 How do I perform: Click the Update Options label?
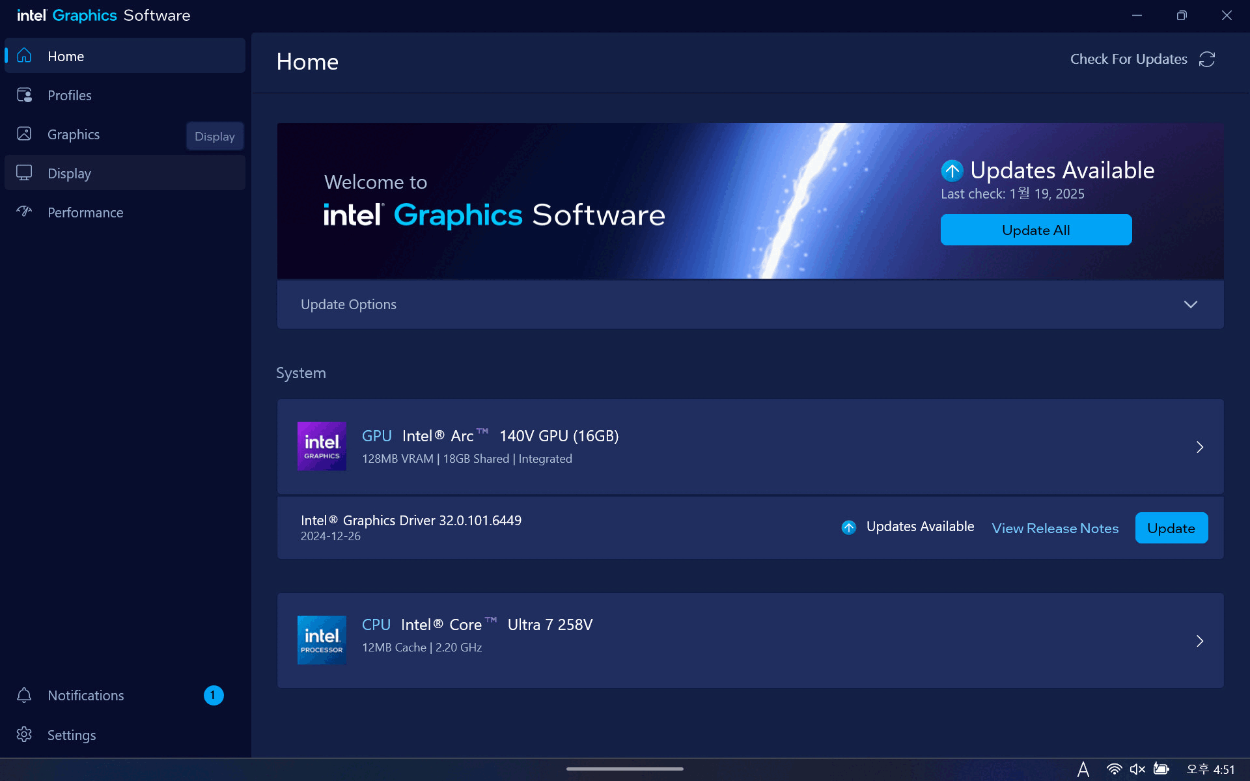(x=348, y=305)
